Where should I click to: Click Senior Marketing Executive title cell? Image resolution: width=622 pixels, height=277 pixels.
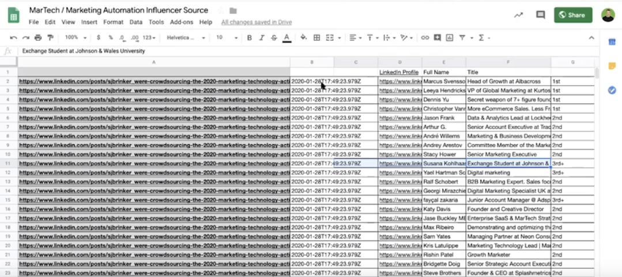pyautogui.click(x=508, y=155)
